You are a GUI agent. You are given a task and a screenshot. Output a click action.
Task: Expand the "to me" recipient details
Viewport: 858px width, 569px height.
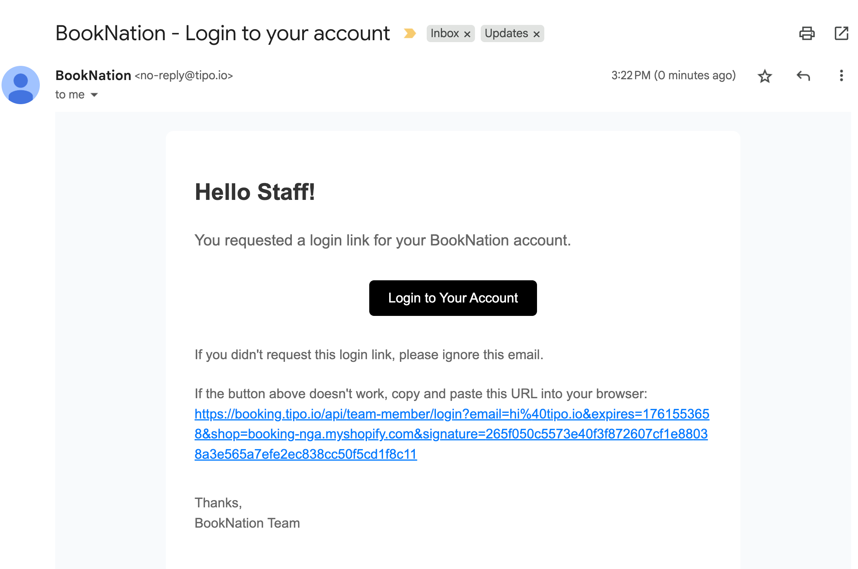coord(94,95)
